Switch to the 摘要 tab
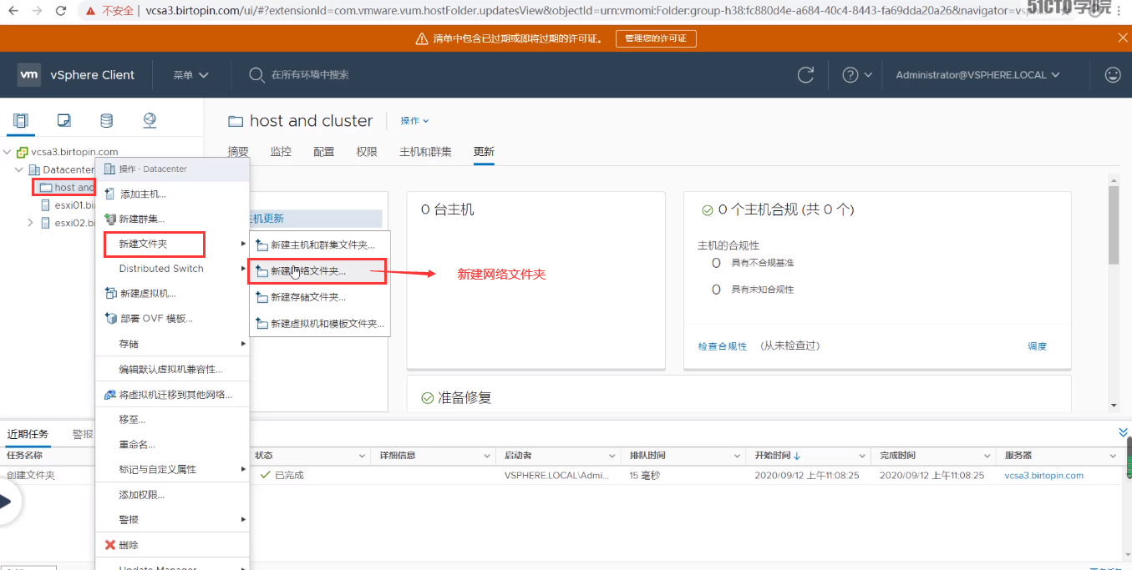The height and width of the screenshot is (570, 1132). click(x=238, y=152)
